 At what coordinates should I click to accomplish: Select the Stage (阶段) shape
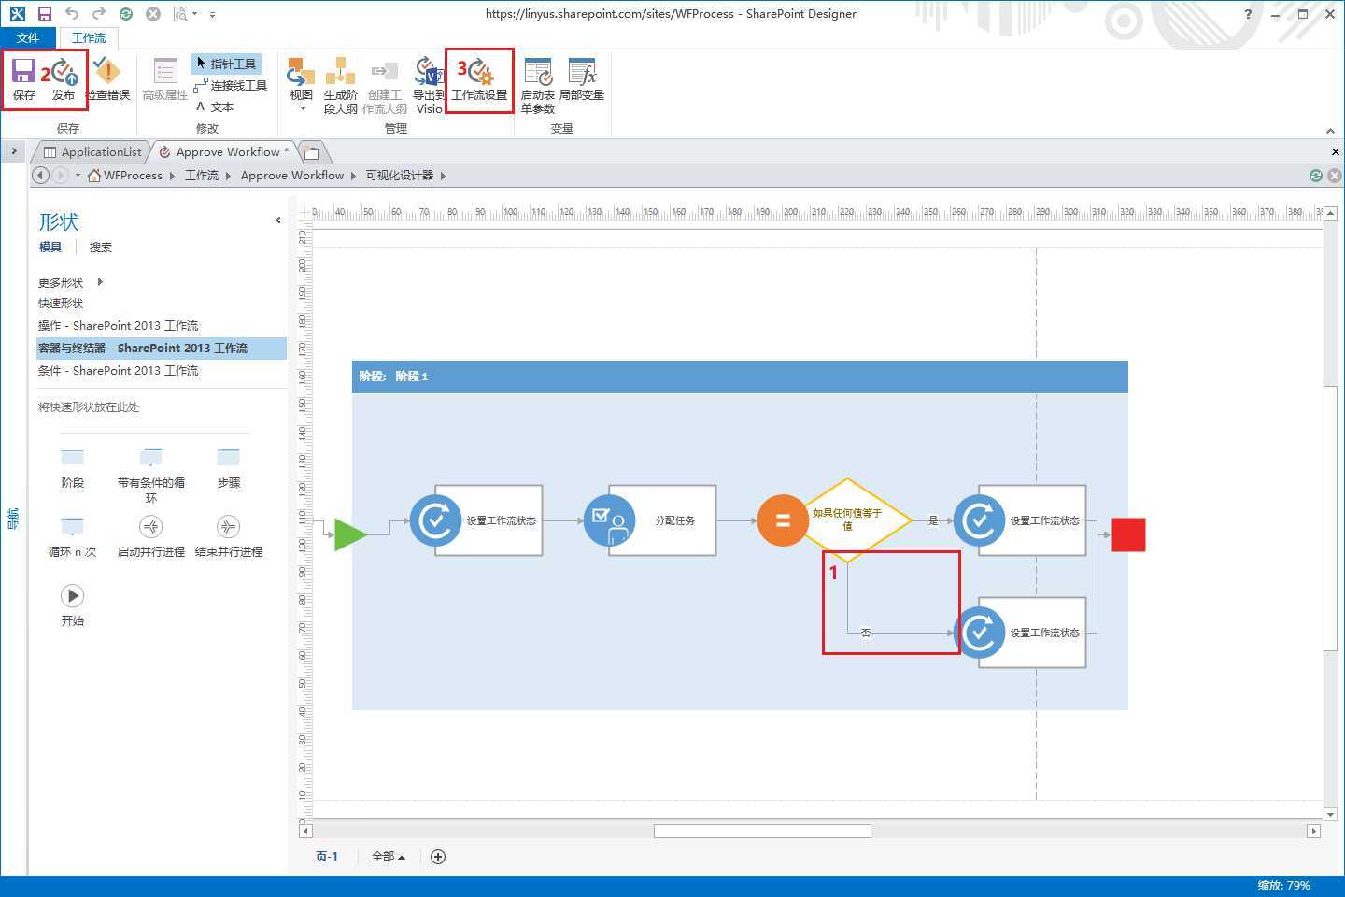[x=73, y=468]
